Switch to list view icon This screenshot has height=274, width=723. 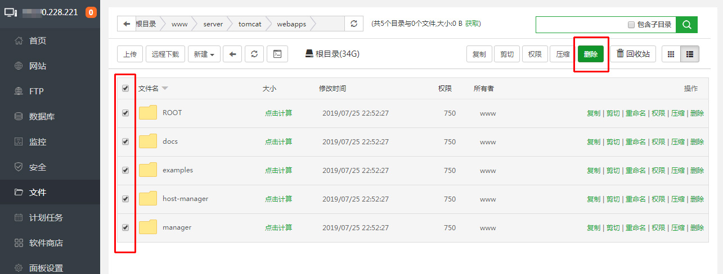pos(689,54)
